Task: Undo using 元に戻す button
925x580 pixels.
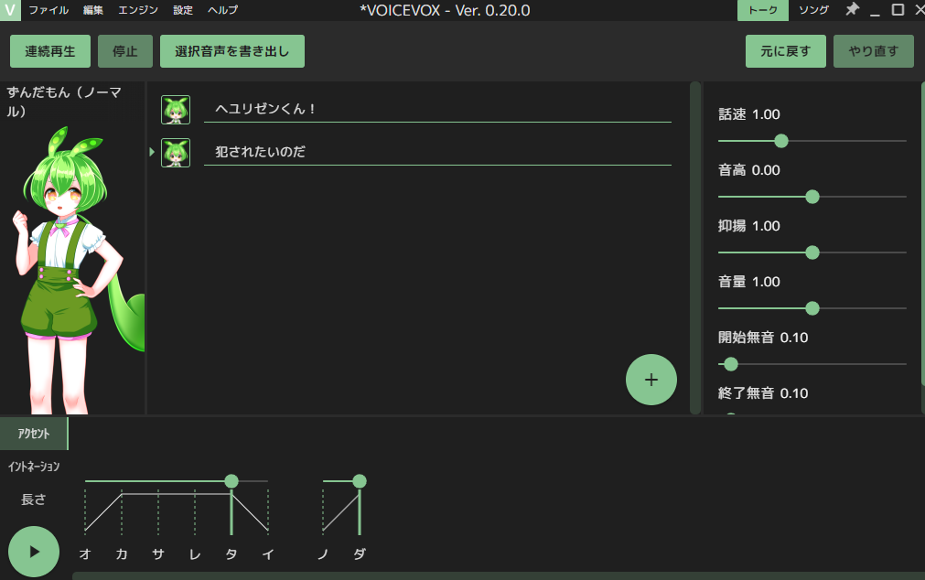Action: pyautogui.click(x=786, y=51)
